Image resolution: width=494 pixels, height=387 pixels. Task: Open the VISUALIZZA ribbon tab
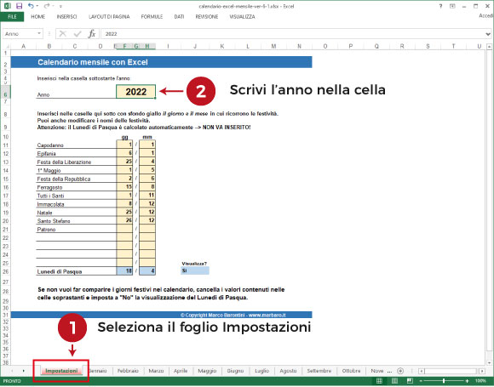click(242, 17)
